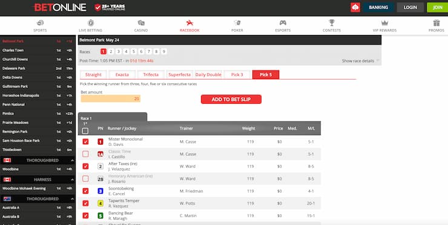
Task: Click post number 2B badge for Honorary American
Action: coord(100,179)
